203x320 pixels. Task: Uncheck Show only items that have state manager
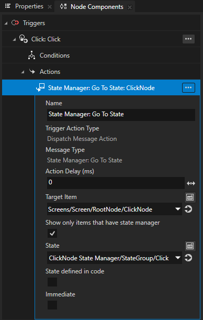point(52,234)
